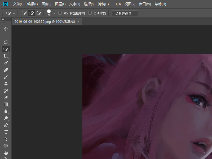The width and height of the screenshot is (212, 159).
Task: Enable 对所有图层取样 checkbox
Action: (x=60, y=13)
